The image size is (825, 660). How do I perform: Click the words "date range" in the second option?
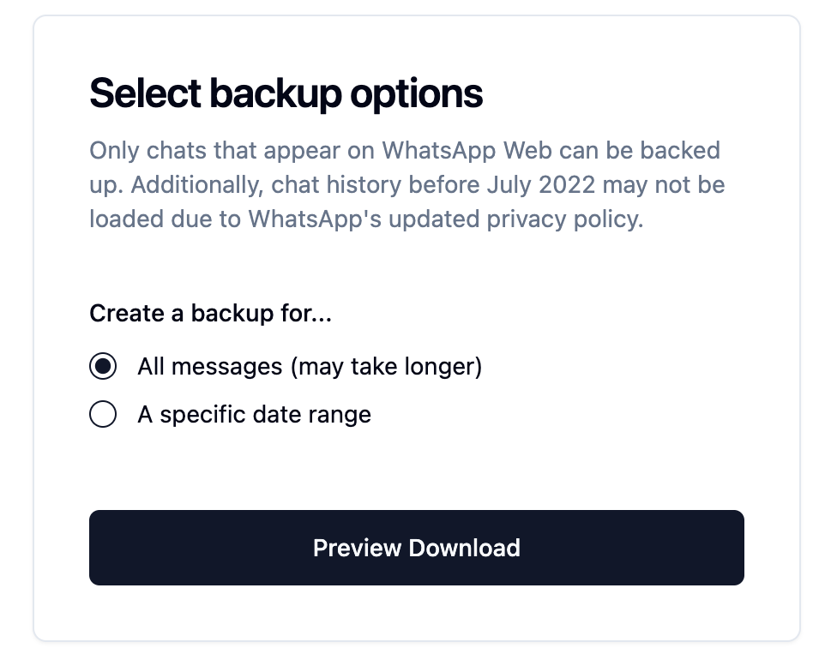click(x=312, y=414)
